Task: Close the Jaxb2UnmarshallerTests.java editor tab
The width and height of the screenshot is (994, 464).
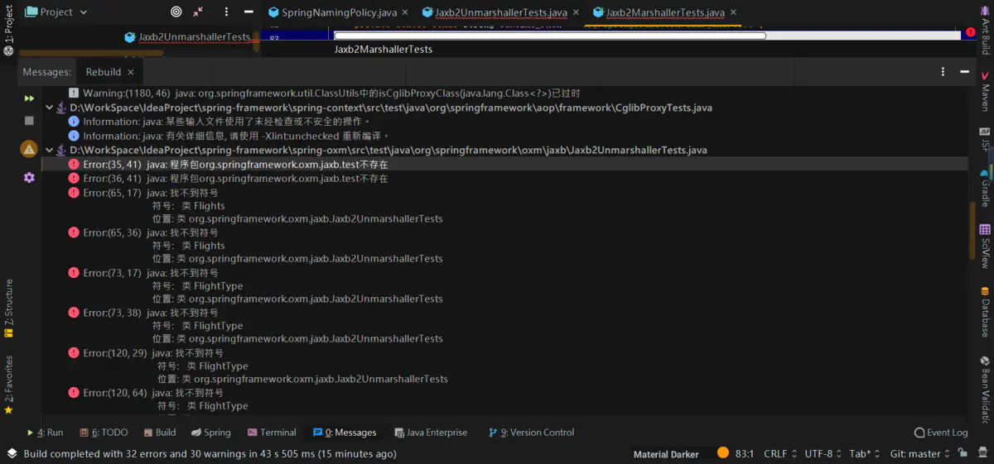Action: (574, 12)
